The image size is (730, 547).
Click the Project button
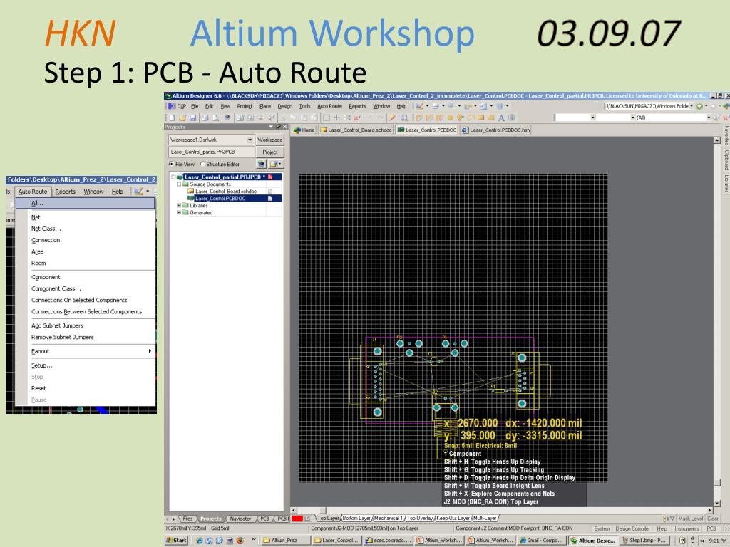[x=270, y=152]
